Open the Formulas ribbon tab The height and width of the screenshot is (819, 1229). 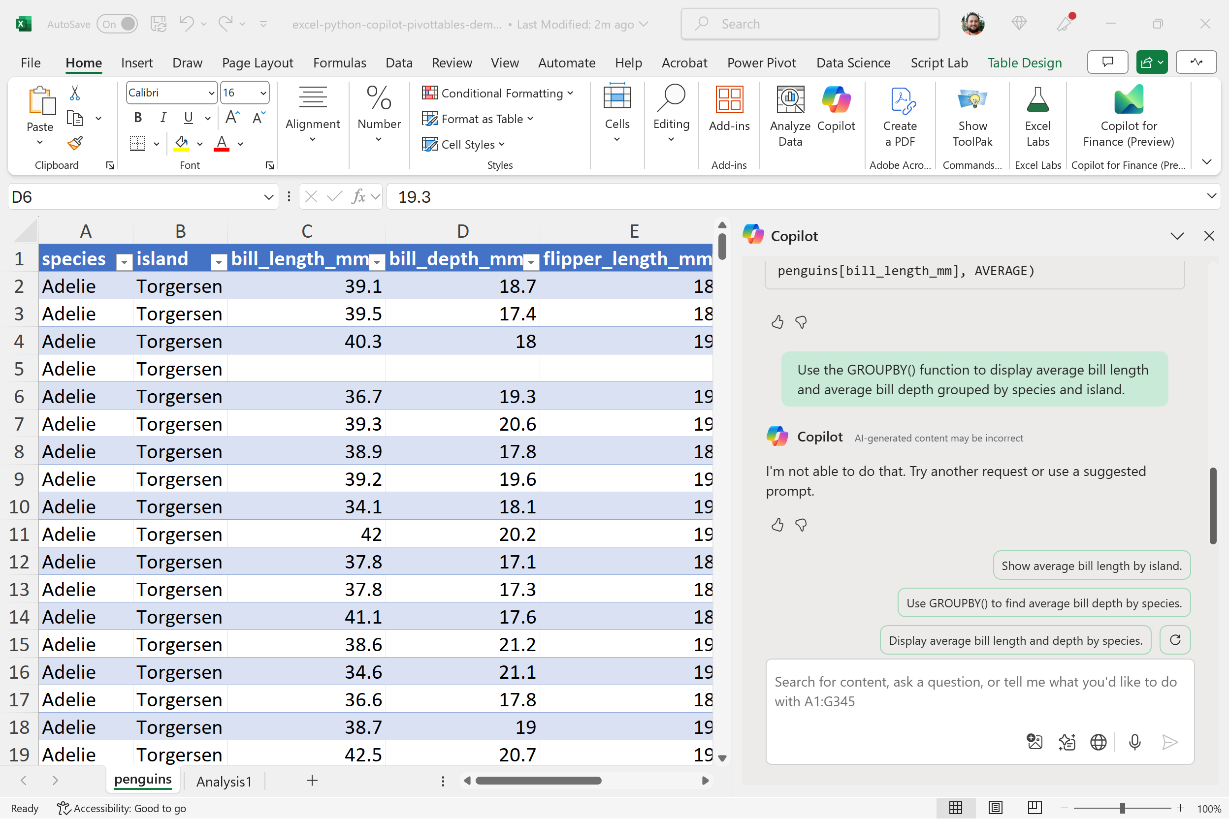tap(339, 63)
